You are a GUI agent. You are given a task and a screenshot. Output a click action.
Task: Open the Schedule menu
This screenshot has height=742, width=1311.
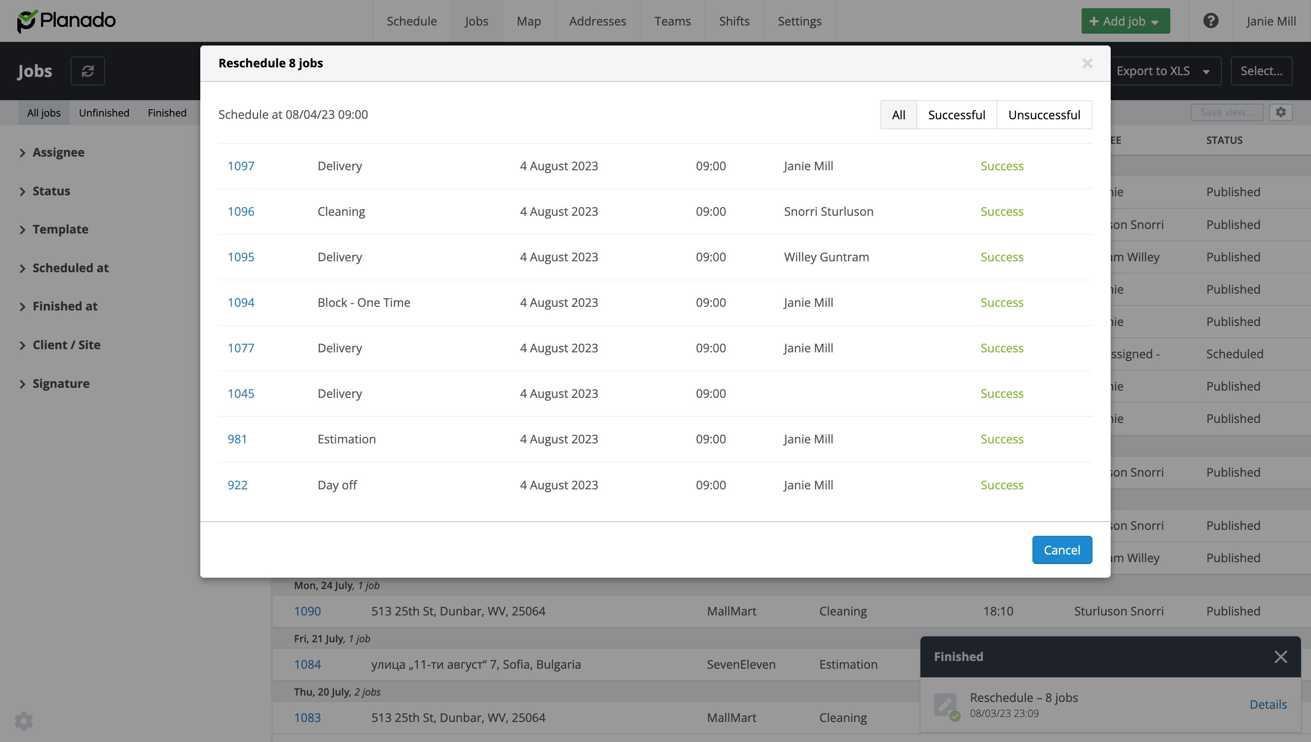pos(411,21)
